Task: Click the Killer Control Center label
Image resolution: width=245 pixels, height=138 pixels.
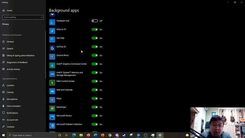Action: 65,81
